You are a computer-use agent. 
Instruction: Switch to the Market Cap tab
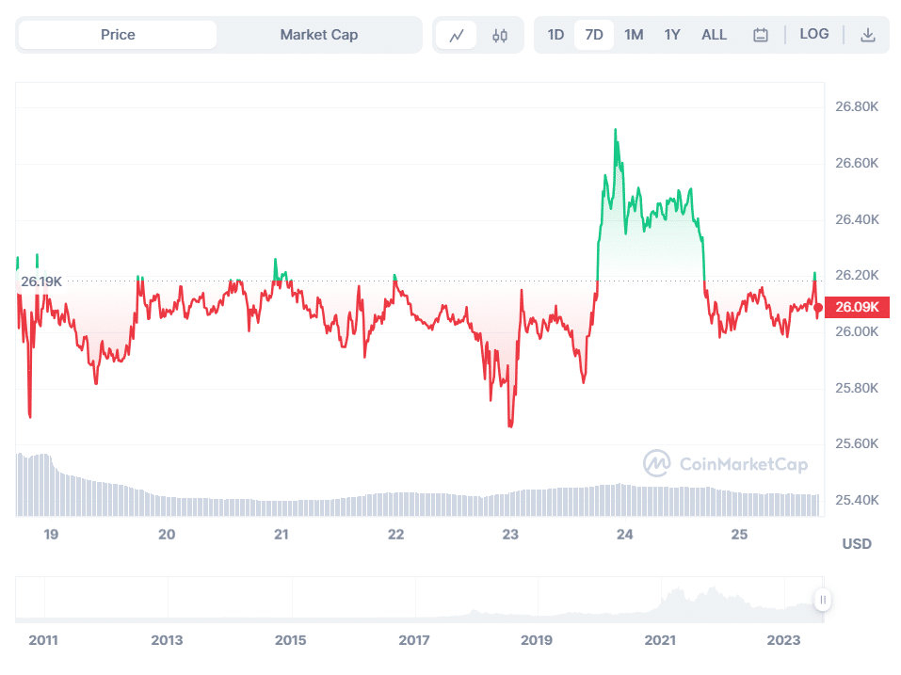(319, 35)
